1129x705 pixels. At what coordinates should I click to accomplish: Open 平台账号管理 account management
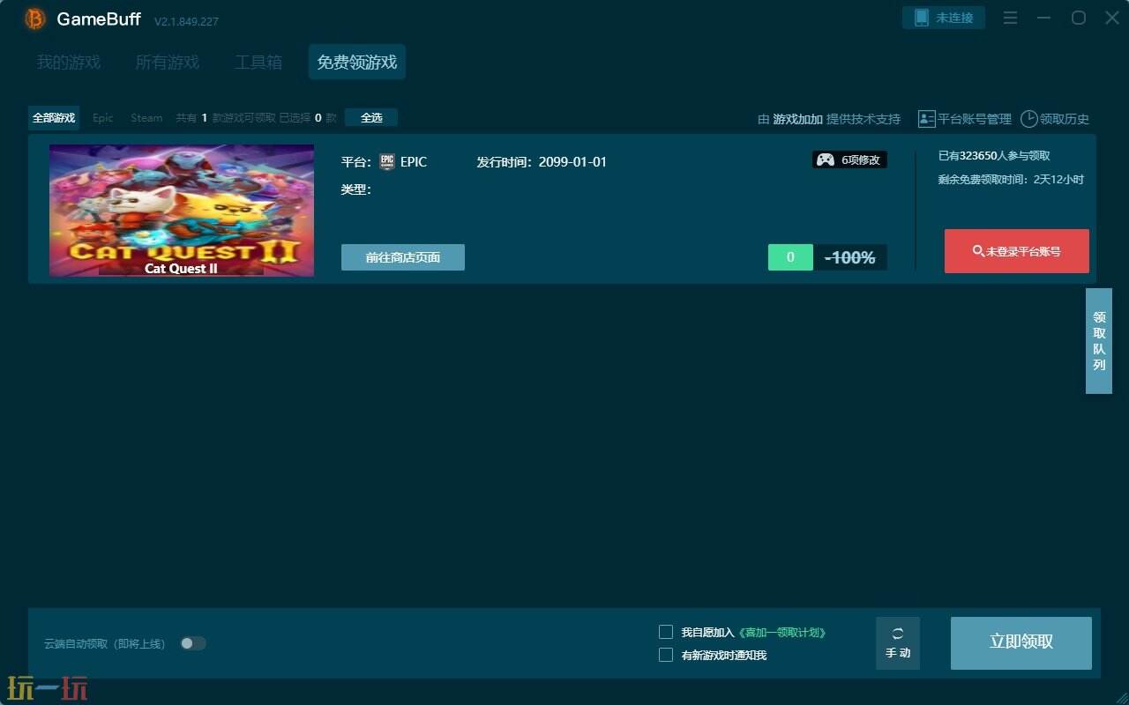(965, 119)
